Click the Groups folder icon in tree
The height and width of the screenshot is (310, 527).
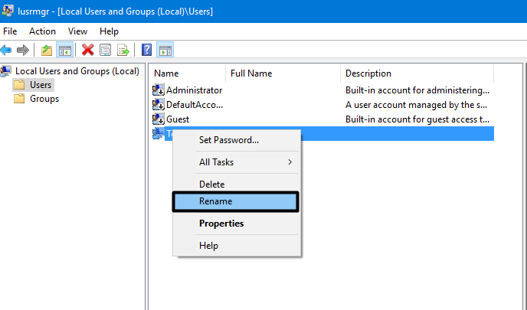[x=19, y=99]
